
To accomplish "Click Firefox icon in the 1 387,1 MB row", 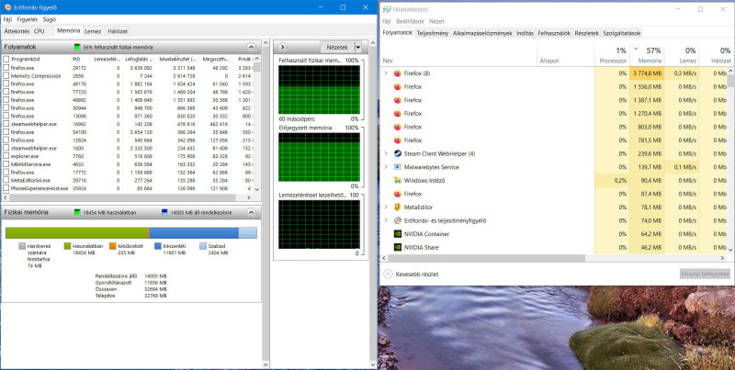I will [x=398, y=100].
